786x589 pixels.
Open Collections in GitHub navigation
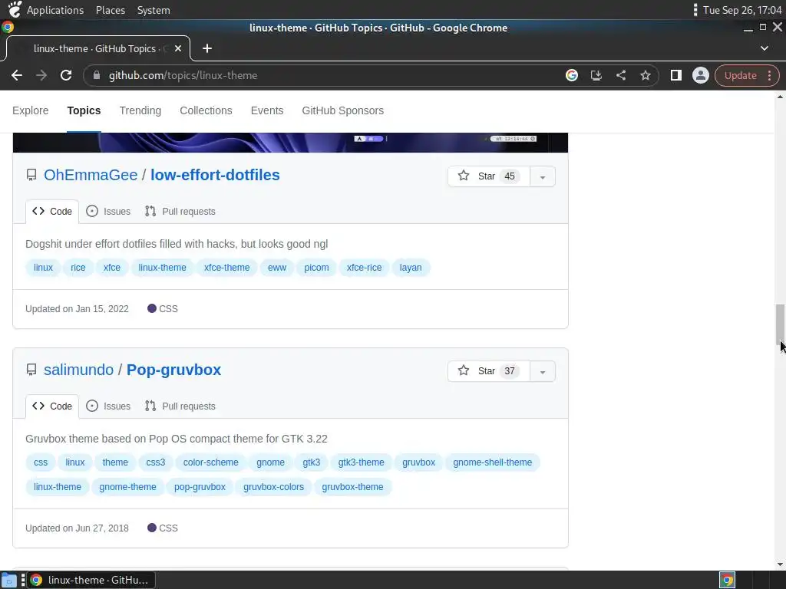[x=206, y=110]
